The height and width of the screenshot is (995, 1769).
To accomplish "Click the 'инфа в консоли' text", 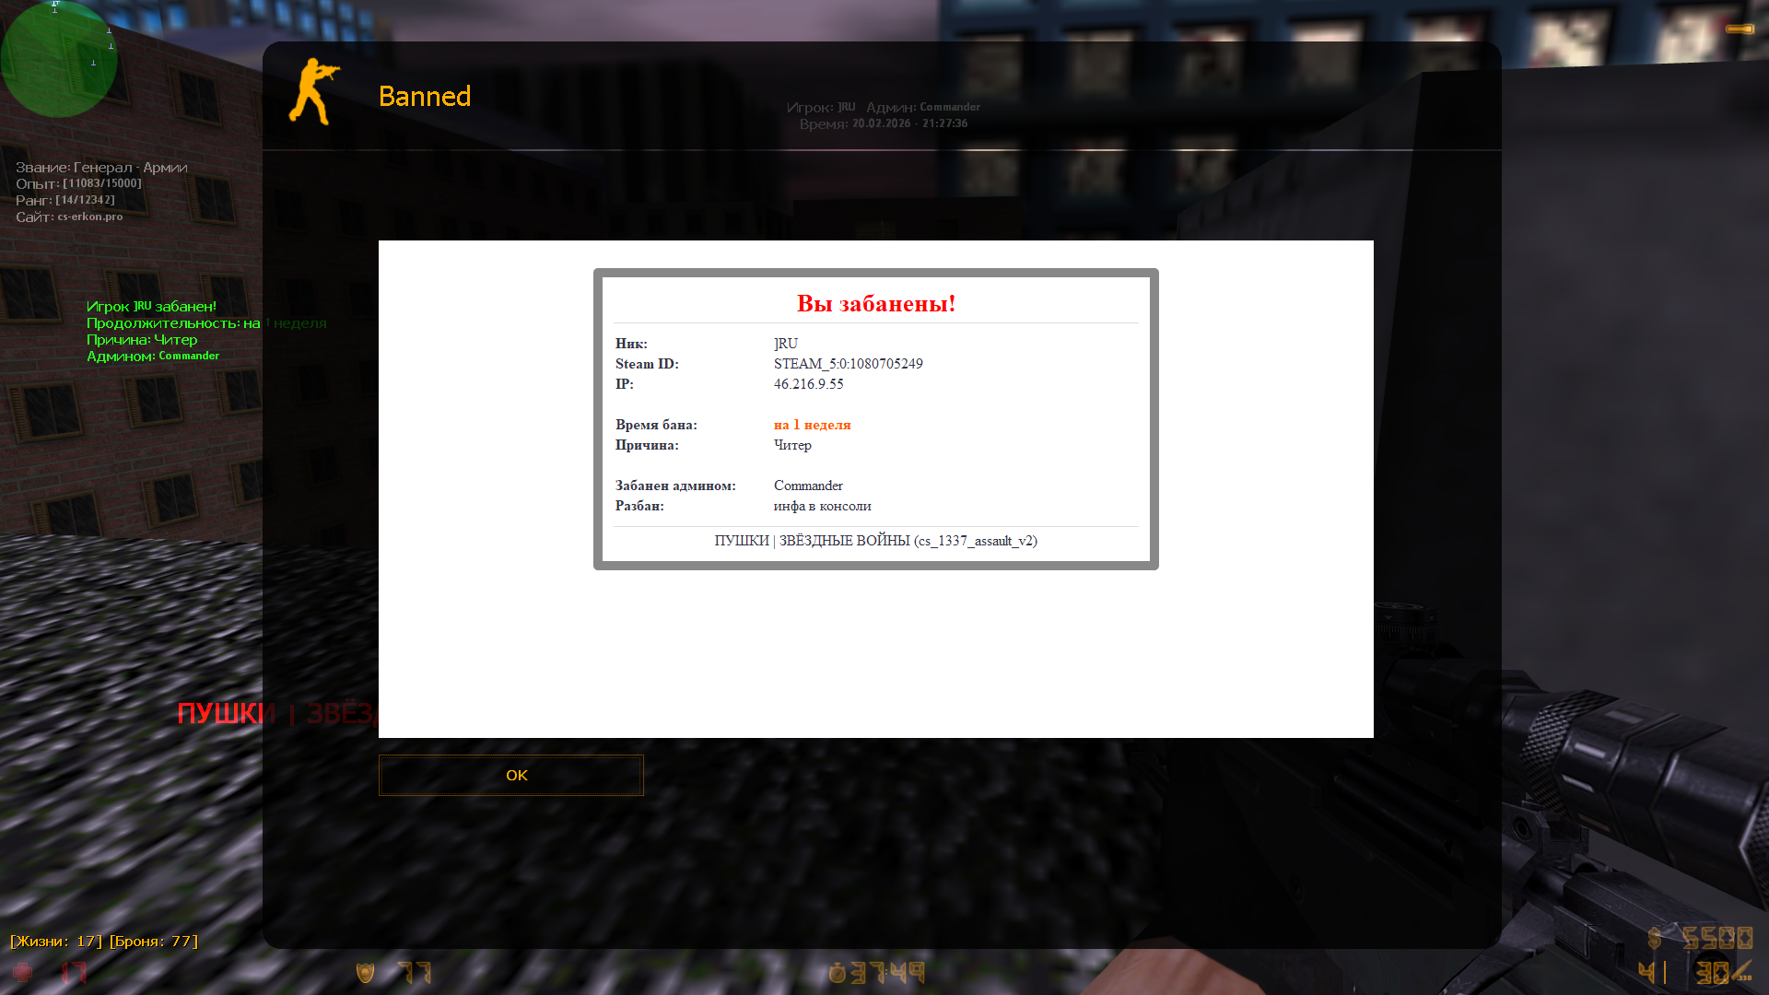I will pos(822,506).
